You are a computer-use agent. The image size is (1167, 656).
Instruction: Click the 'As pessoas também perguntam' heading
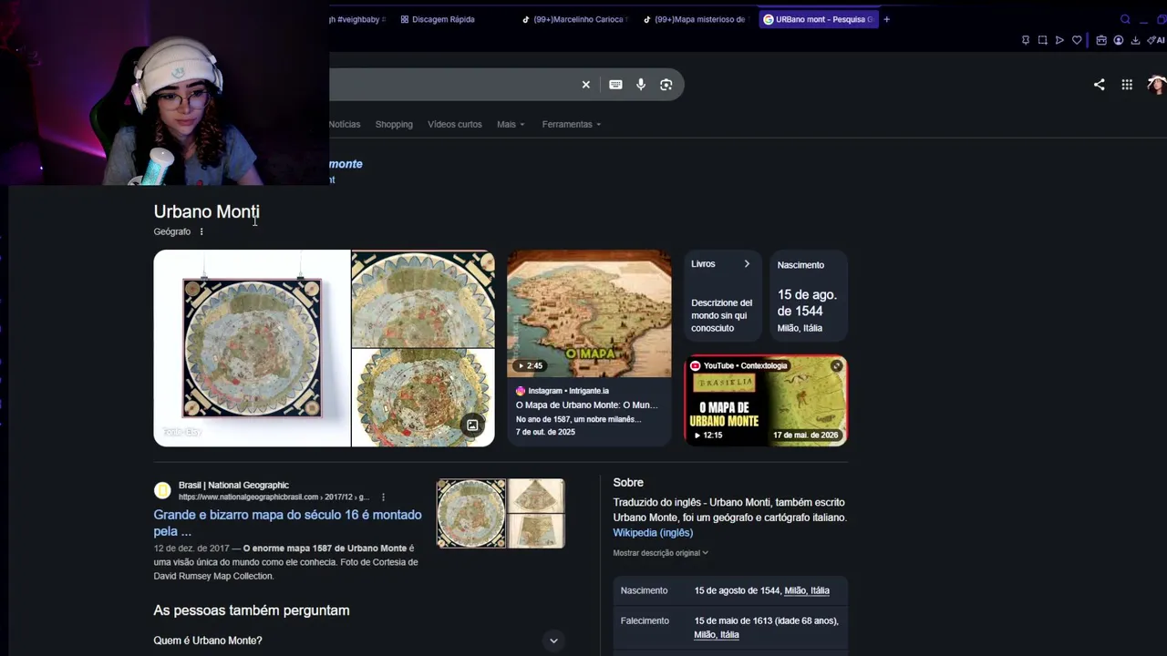click(x=252, y=610)
